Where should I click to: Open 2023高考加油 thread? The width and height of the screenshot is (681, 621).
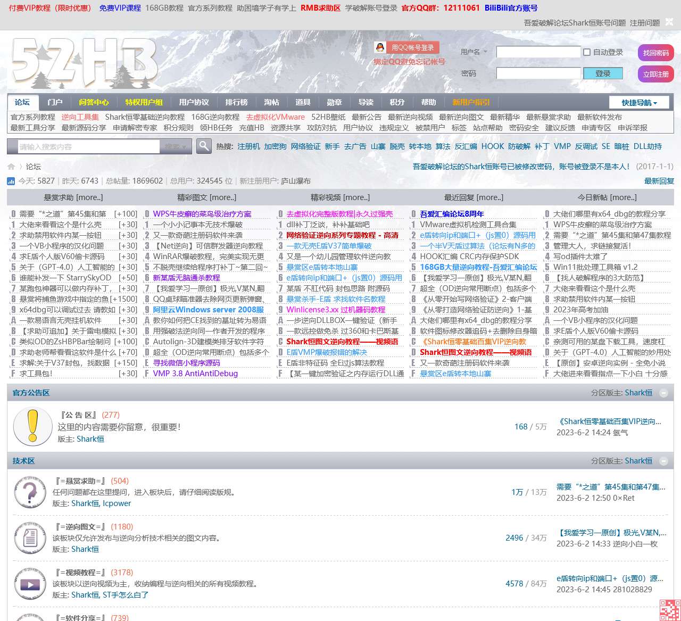tap(580, 310)
